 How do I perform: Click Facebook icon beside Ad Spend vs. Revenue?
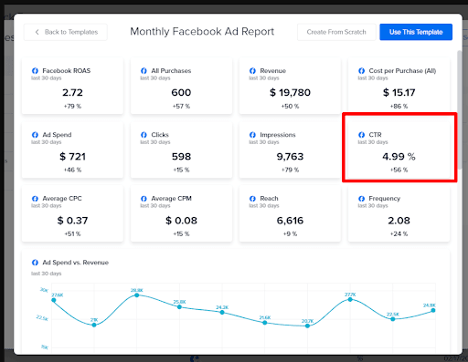click(x=35, y=263)
